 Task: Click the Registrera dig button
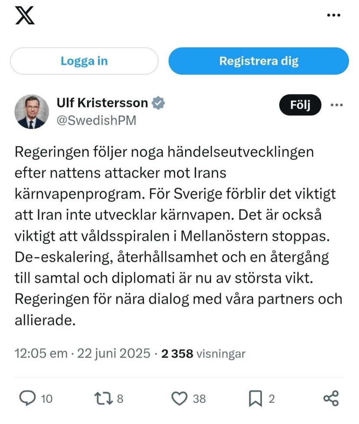(x=258, y=61)
